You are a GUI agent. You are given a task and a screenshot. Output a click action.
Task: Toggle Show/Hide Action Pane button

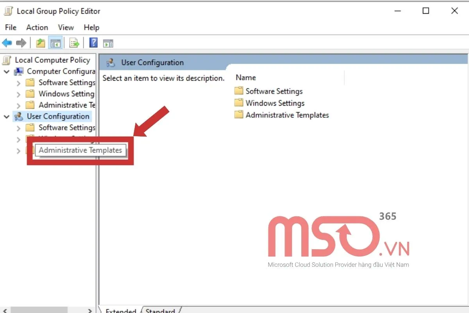[108, 43]
